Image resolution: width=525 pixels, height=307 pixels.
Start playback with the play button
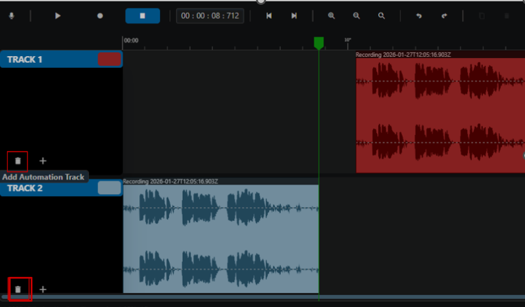coord(58,16)
